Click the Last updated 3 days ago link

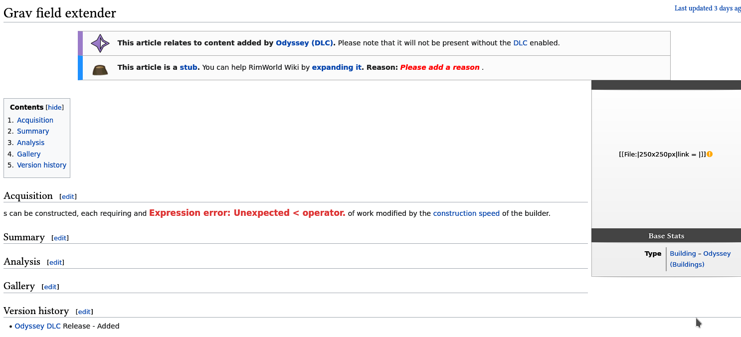click(708, 8)
